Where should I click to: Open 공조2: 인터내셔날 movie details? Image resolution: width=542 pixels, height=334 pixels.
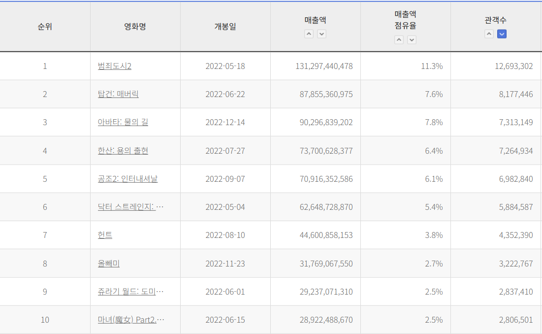pyautogui.click(x=128, y=179)
